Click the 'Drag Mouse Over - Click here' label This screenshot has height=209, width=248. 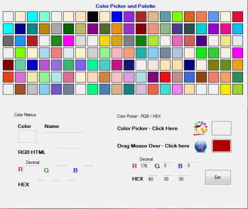point(153,146)
